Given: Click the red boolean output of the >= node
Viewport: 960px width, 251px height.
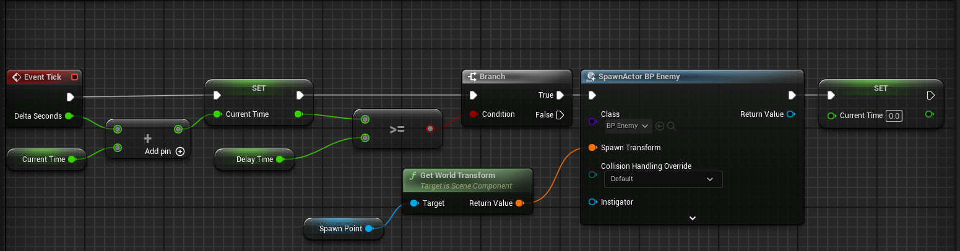Looking at the screenshot, I should coord(430,129).
